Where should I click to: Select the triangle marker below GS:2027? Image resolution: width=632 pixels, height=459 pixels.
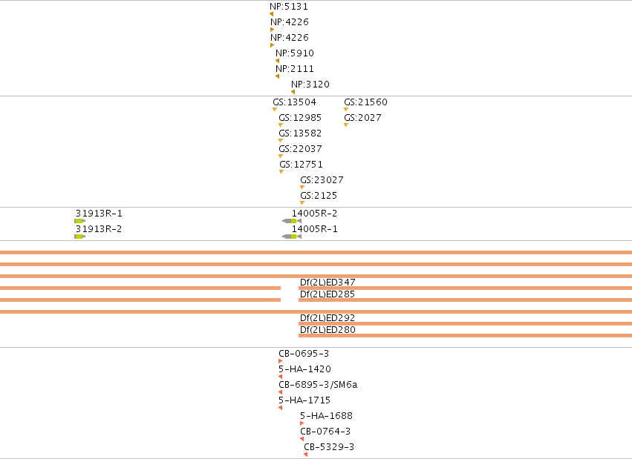(x=346, y=125)
